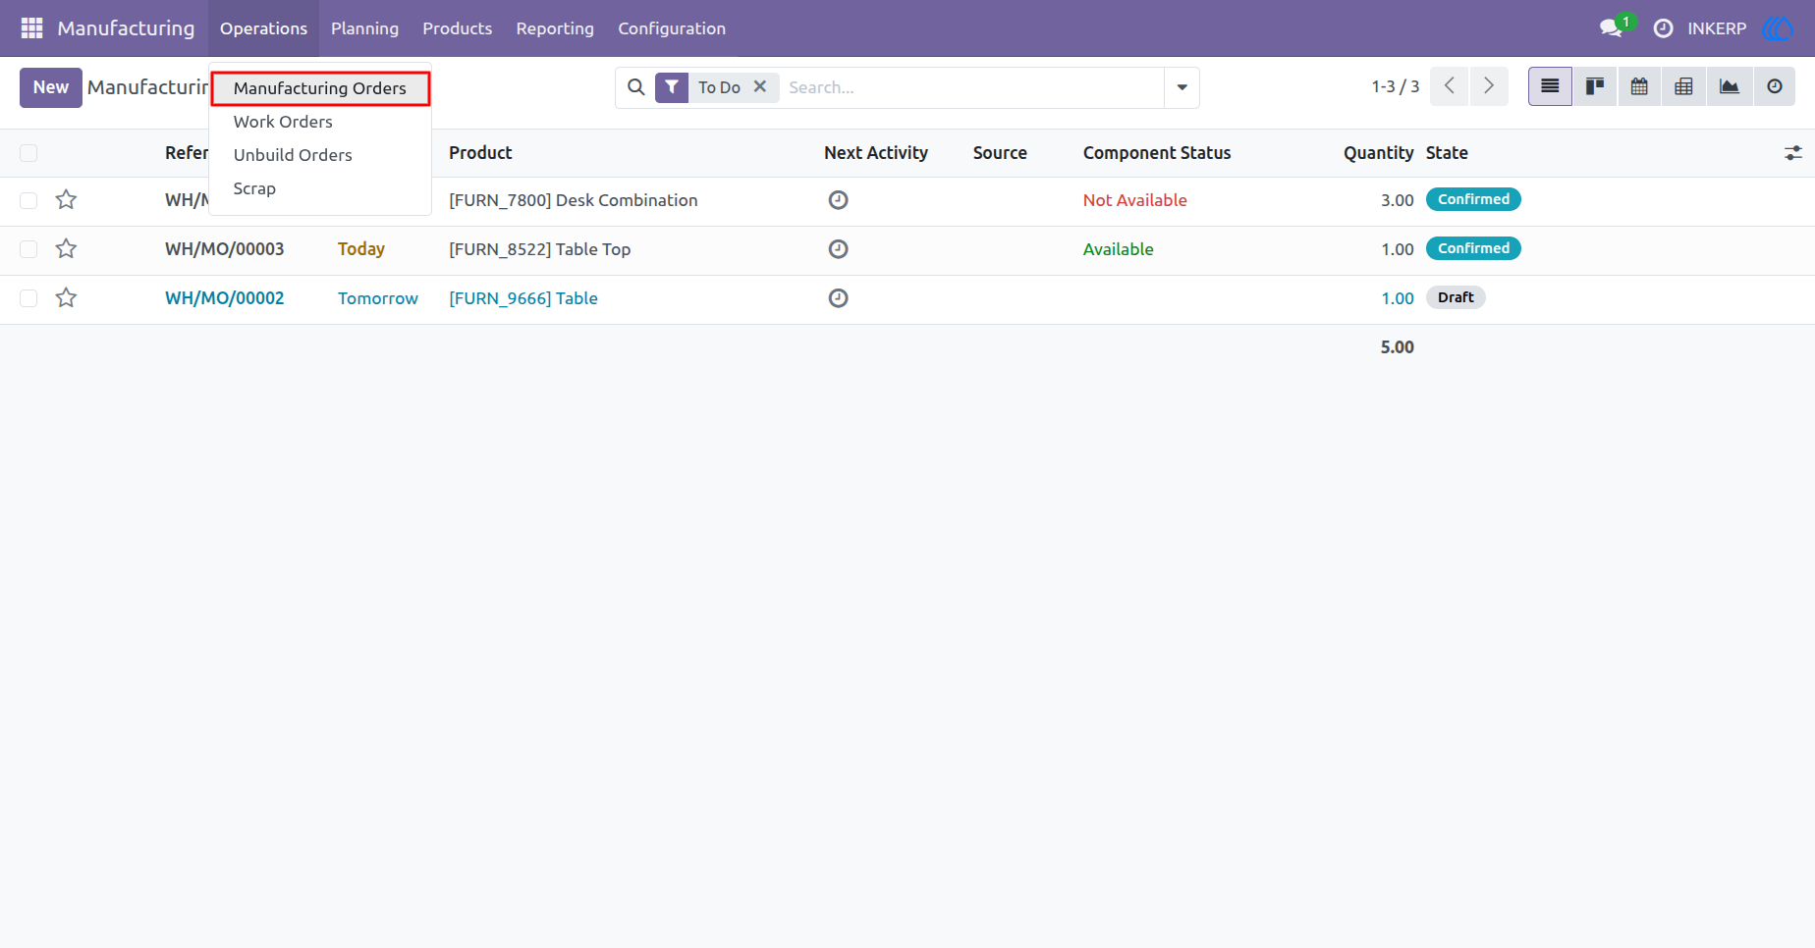Sort by the Product column header
The image size is (1815, 948).
click(x=480, y=153)
